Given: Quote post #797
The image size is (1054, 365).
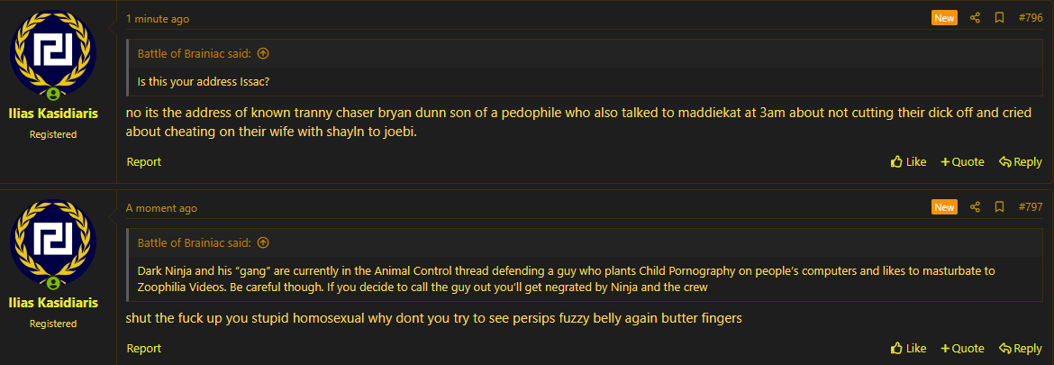Looking at the screenshot, I should click(x=962, y=349).
